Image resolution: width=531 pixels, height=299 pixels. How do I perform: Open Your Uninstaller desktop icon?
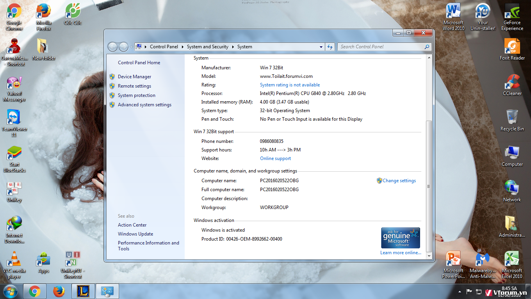click(x=483, y=17)
